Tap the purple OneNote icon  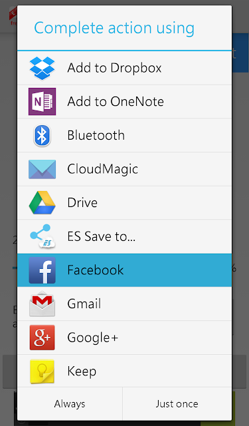click(x=42, y=102)
